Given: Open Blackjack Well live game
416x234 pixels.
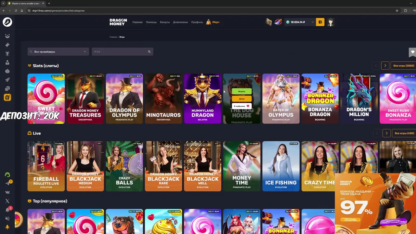Looking at the screenshot, I should pos(202,166).
